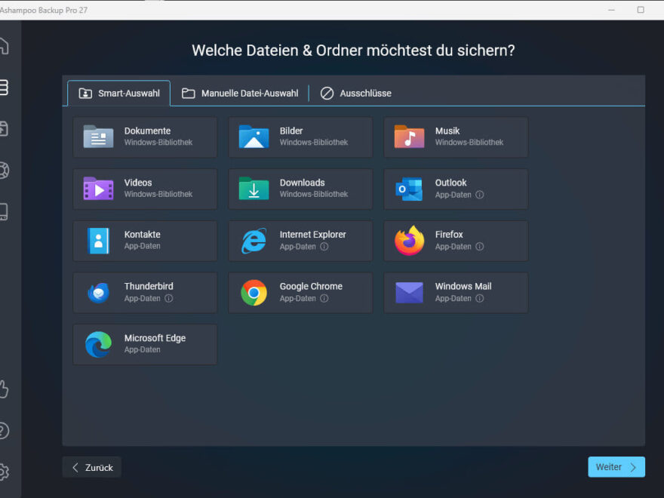Open the Ausschlüsse tab

pyautogui.click(x=356, y=93)
